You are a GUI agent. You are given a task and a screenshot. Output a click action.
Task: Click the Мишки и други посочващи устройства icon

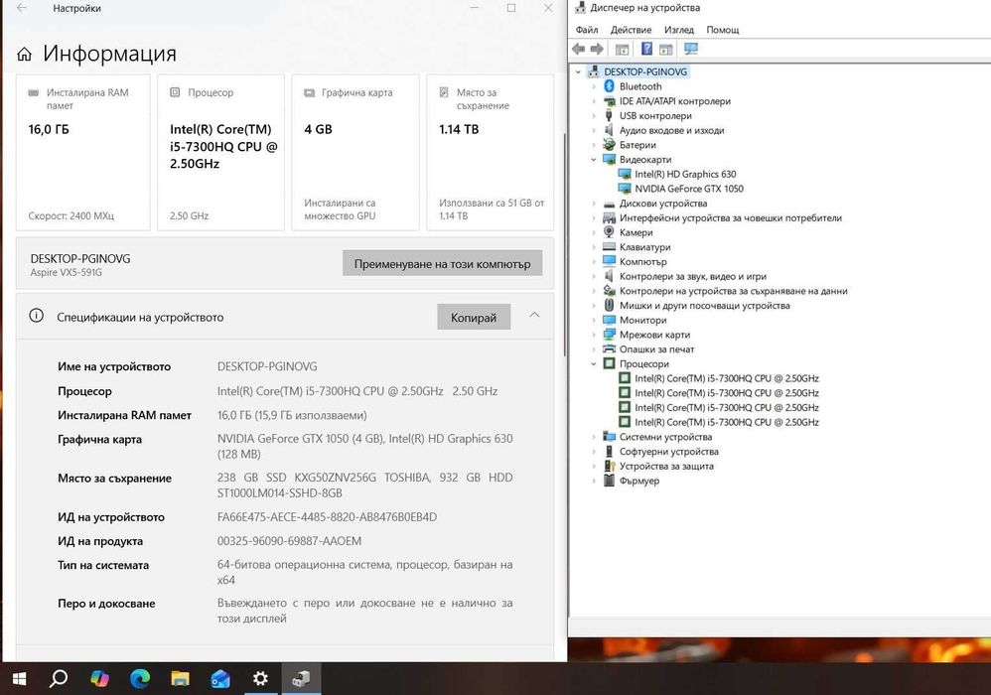click(610, 305)
